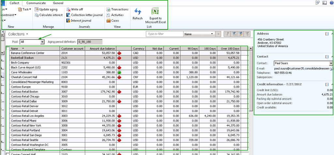Open the Pool dropdown list

(42, 42)
